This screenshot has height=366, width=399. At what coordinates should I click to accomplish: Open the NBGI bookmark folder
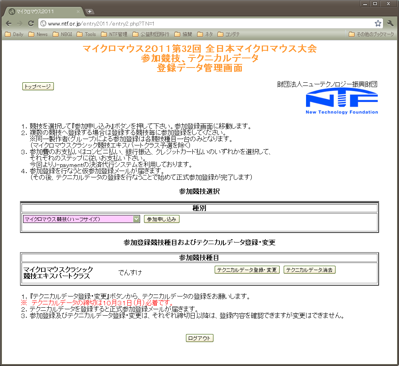click(x=62, y=34)
